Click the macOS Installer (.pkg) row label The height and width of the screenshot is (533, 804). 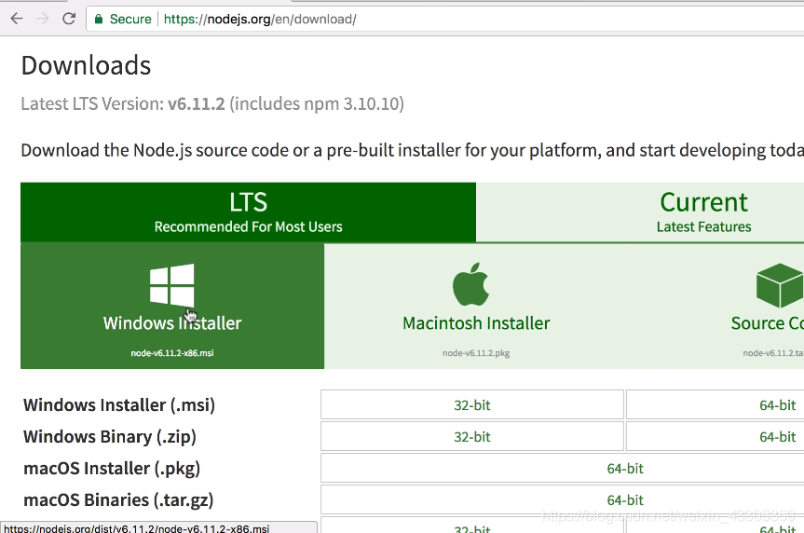tap(112, 469)
